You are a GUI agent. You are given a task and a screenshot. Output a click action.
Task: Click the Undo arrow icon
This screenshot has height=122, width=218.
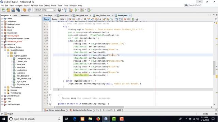[x=25, y=10]
